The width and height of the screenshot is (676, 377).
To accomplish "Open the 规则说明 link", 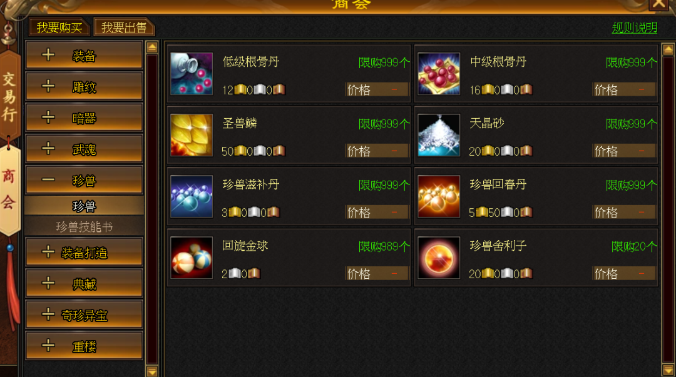I will point(635,28).
